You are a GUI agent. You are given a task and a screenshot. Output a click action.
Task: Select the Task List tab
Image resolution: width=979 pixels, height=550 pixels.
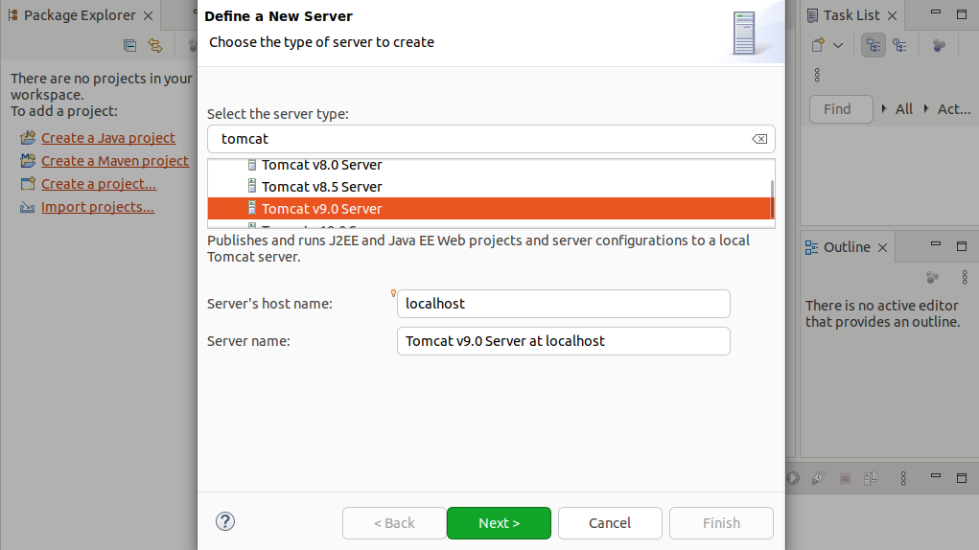851,15
